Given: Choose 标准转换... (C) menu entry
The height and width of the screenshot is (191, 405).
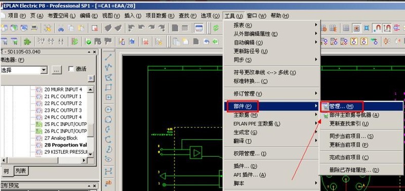Looking at the screenshot, I should pyautogui.click(x=272, y=81).
